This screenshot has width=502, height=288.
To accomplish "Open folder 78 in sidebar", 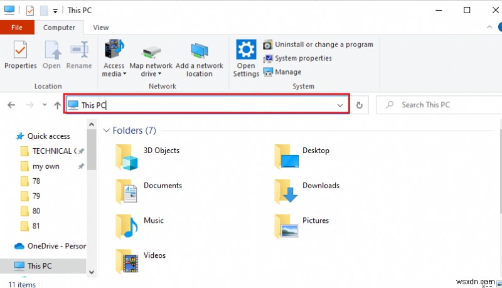I will pyautogui.click(x=30, y=181).
